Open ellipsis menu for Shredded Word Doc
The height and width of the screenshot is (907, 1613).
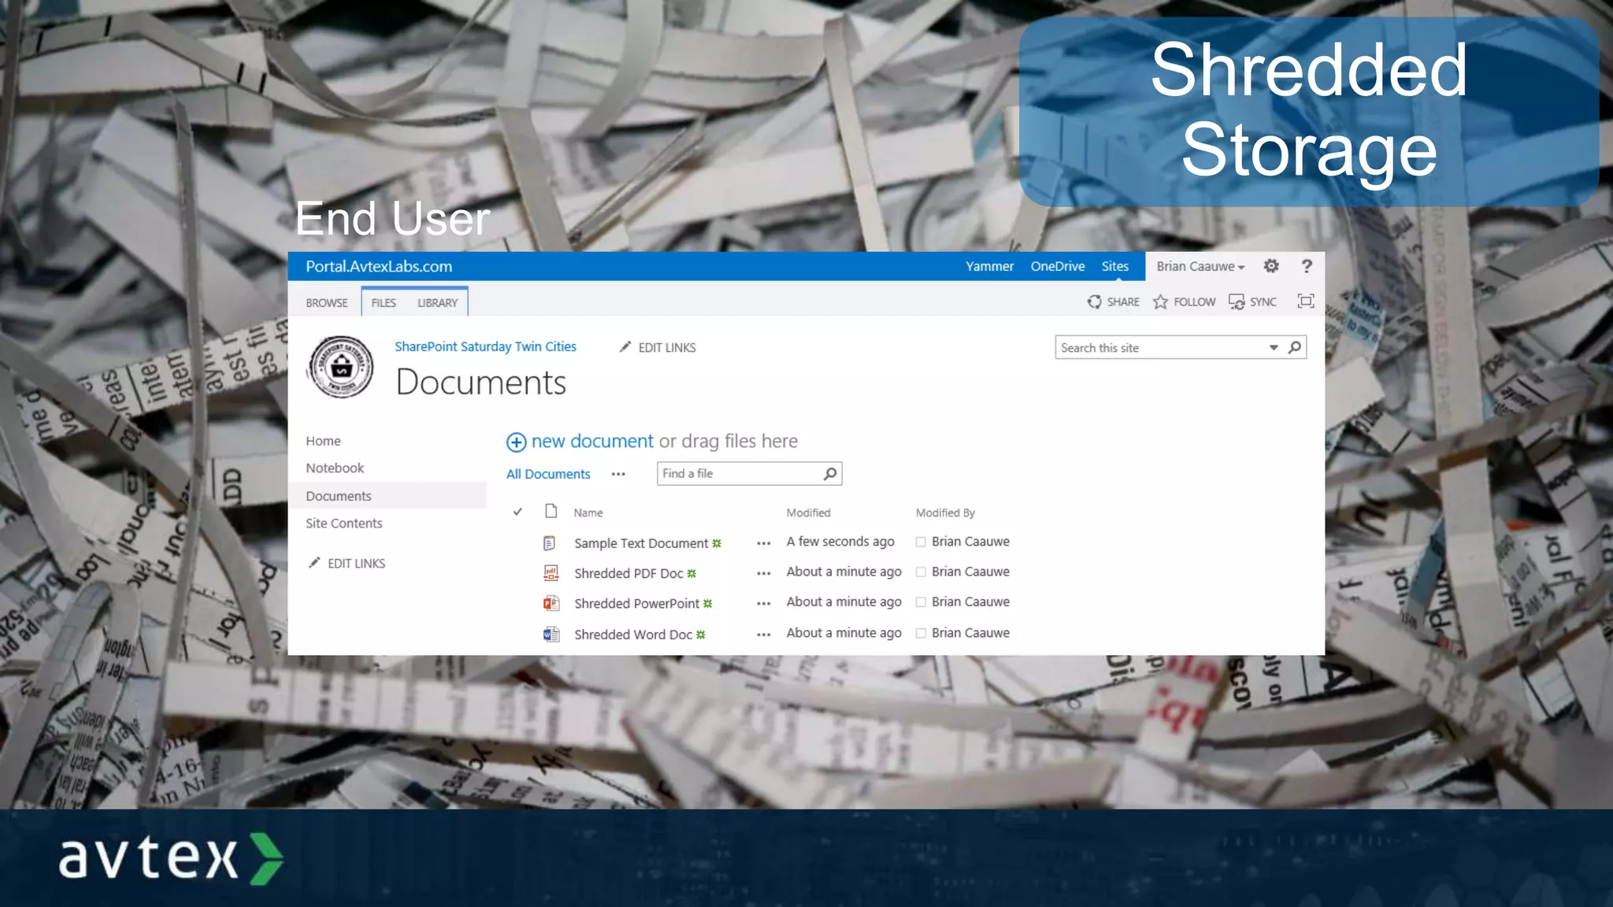(763, 635)
